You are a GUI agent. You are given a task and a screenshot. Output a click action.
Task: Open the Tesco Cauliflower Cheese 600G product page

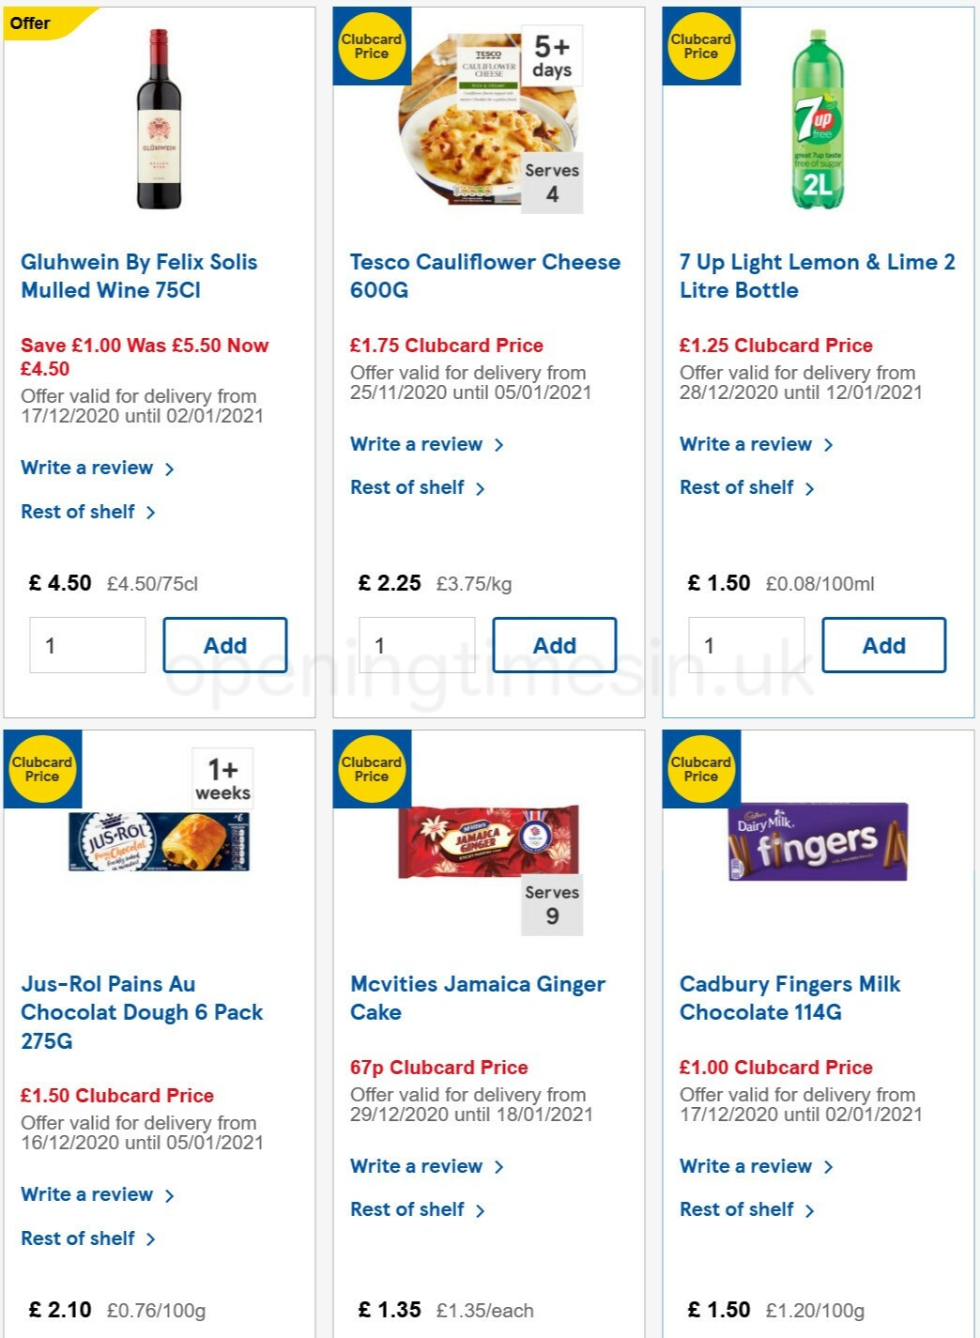484,275
